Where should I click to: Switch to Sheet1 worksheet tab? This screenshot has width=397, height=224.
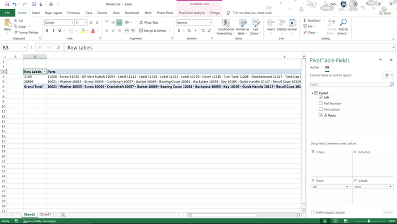click(45, 214)
